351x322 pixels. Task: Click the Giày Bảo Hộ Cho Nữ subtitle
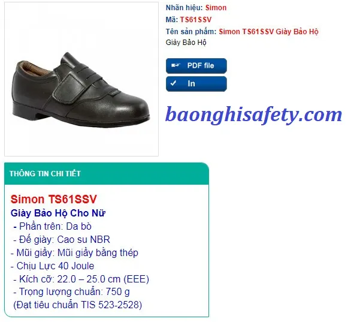[x=58, y=213]
